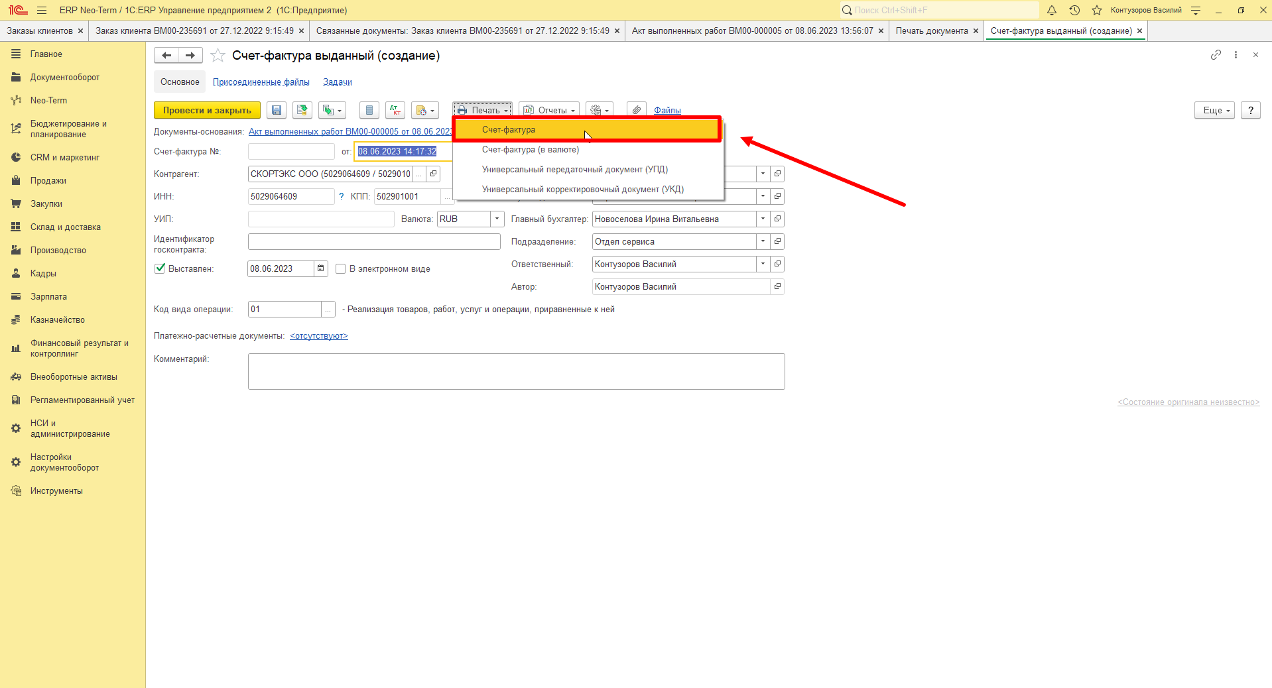Select Счет-фактура (в валюте) menu item
Screen dimensions: 1272x688
click(x=588, y=150)
